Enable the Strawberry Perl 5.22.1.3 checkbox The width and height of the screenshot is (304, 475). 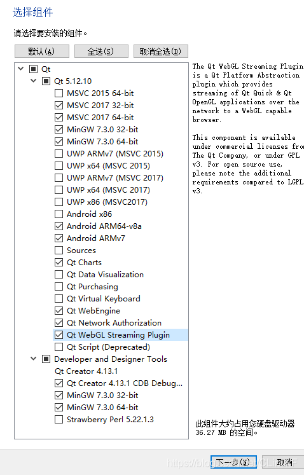(x=59, y=420)
